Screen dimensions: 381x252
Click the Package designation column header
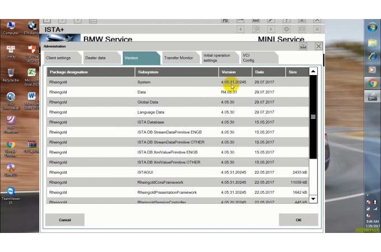(91, 72)
